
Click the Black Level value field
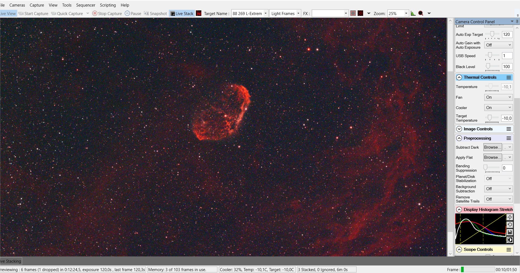[507, 67]
